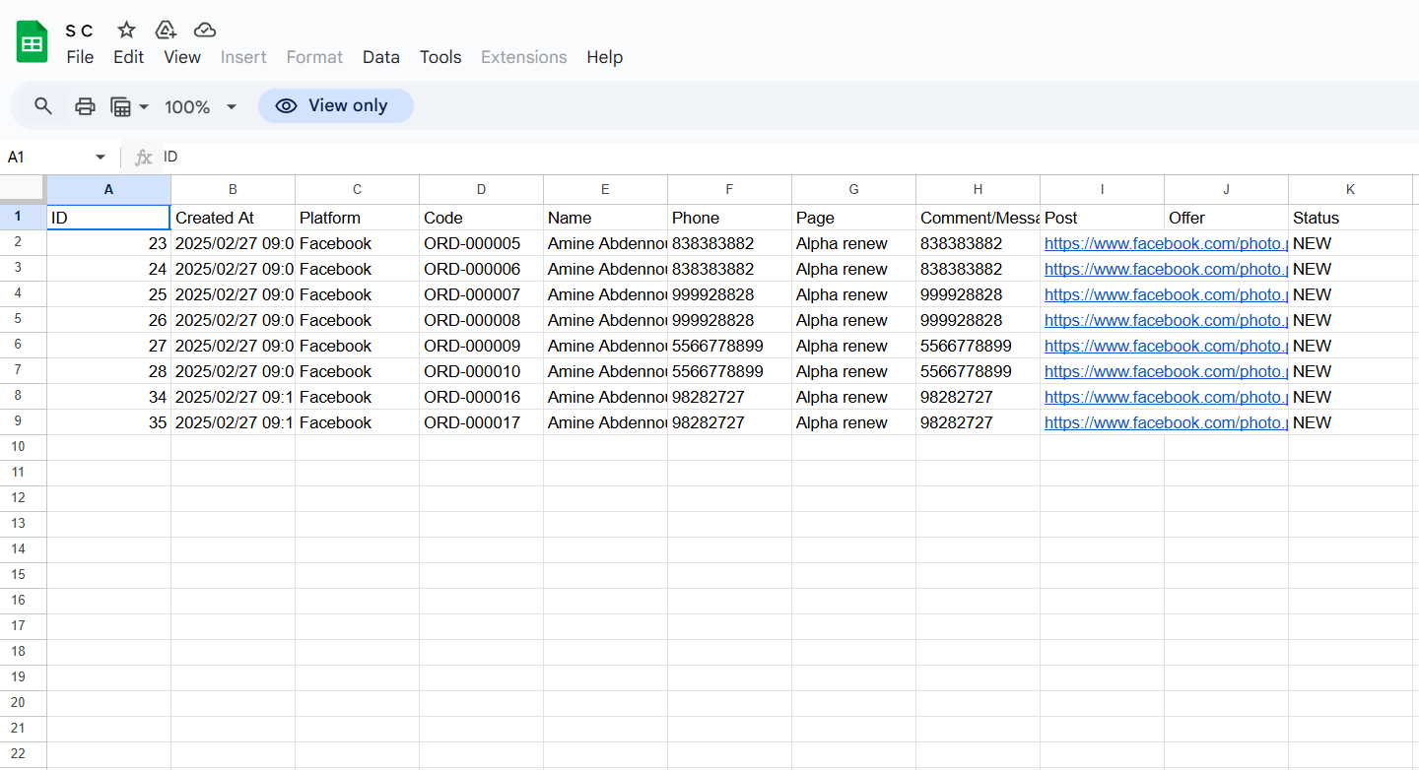
Task: Click the add to Drive icon
Action: pyautogui.click(x=166, y=30)
